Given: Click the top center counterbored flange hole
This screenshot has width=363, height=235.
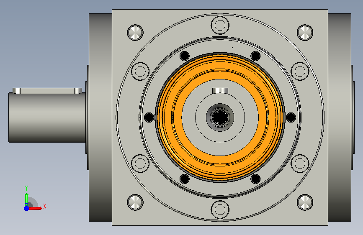Looking at the screenshot, I should tap(220, 25).
